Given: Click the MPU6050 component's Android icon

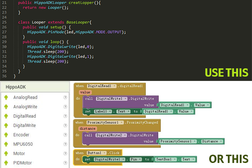Looking at the screenshot, I should point(6,144).
